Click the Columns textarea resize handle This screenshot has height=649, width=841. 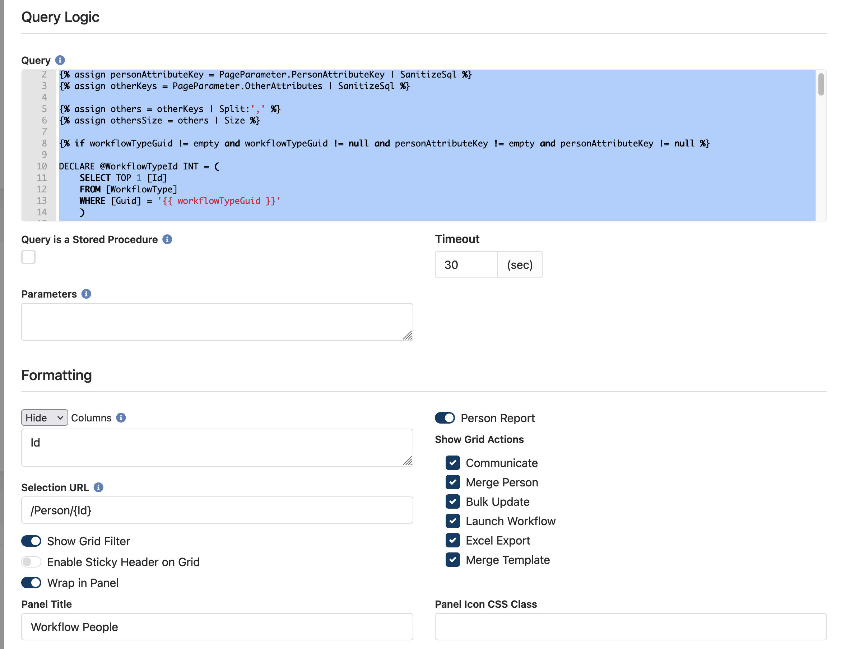[x=408, y=461]
